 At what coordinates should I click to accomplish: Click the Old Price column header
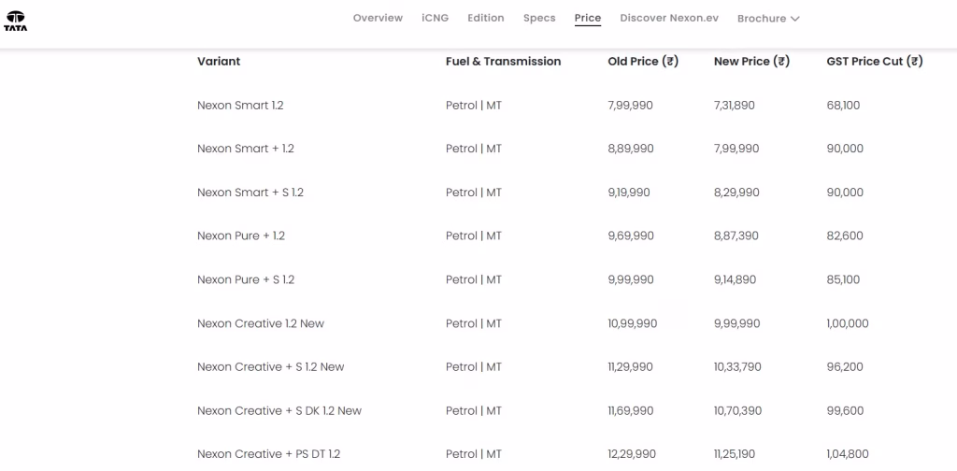[x=643, y=61]
